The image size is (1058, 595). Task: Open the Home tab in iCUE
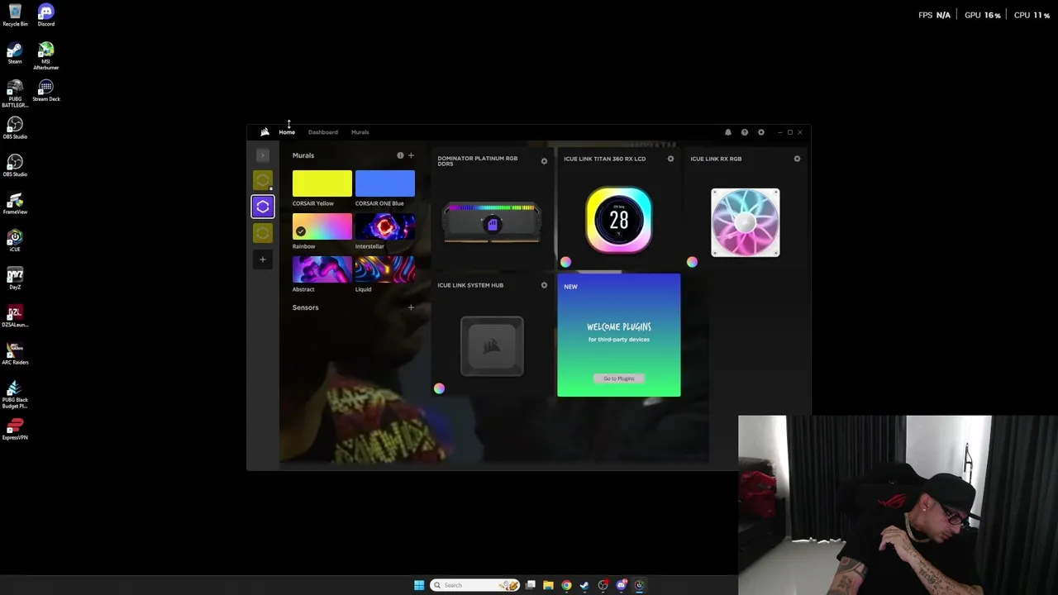point(287,132)
